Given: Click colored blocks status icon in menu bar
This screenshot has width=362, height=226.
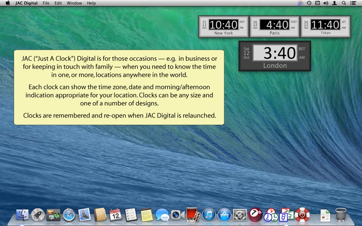Looking at the screenshot, I should point(300,3).
